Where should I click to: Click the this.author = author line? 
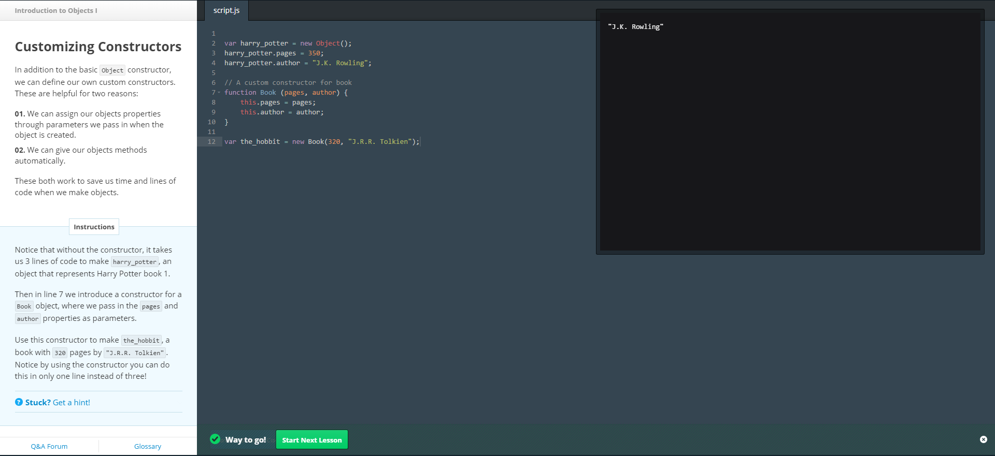pyautogui.click(x=282, y=112)
